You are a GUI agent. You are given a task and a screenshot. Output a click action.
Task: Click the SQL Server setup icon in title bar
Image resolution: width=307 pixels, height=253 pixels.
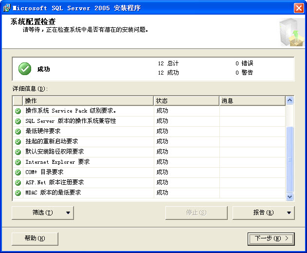tap(6, 7)
